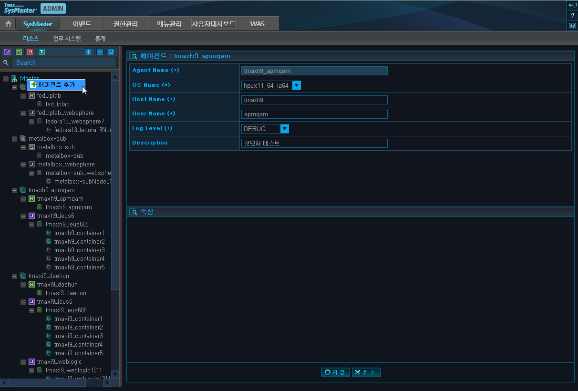This screenshot has width=578, height=391.
Task: Click the J icon beside metalbox_websphere
Action: 31,165
